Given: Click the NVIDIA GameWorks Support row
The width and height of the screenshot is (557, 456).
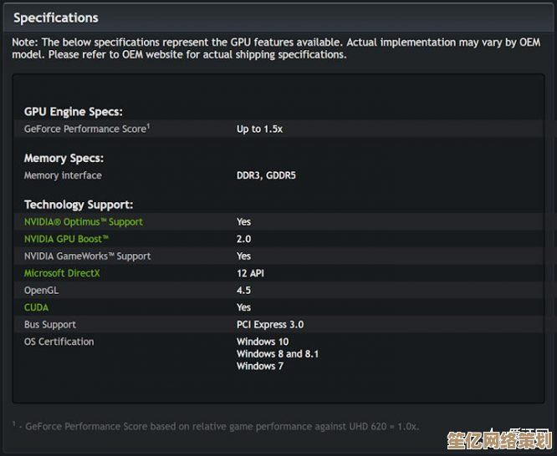Looking at the screenshot, I should 278,256.
